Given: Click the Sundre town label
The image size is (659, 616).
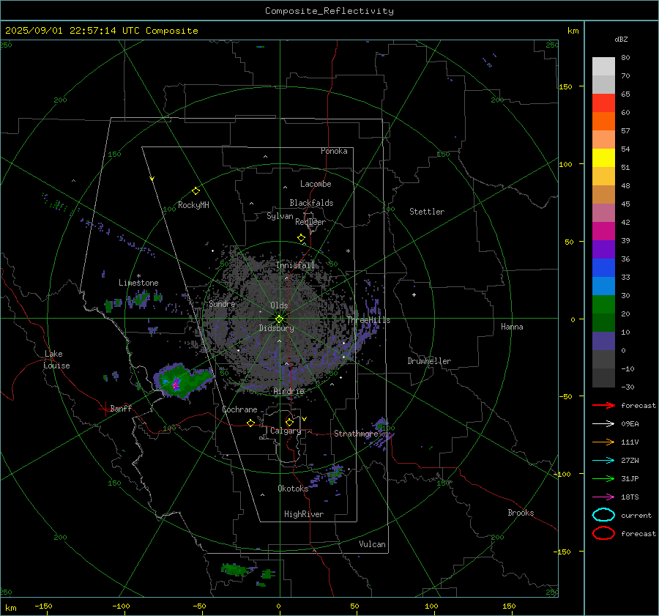Looking at the screenshot, I should click(x=222, y=303).
